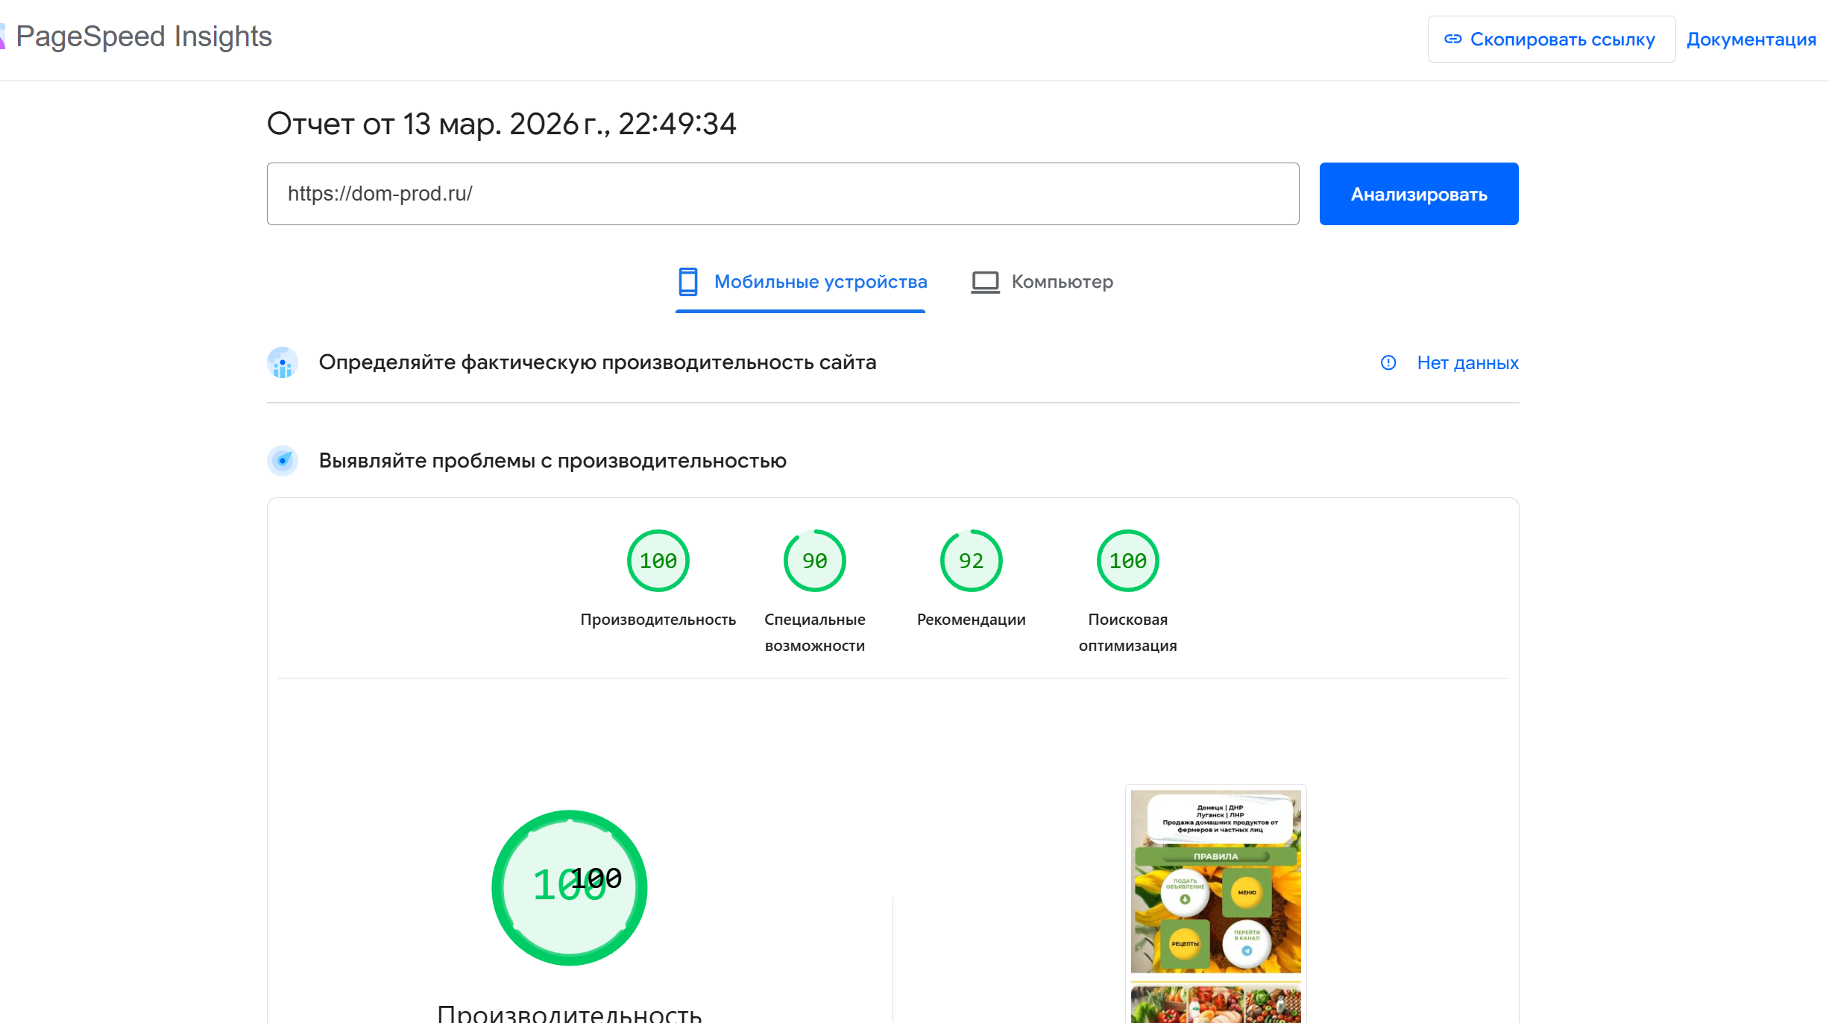Switch to the Компьютер tab
1829x1023 pixels.
click(1042, 283)
